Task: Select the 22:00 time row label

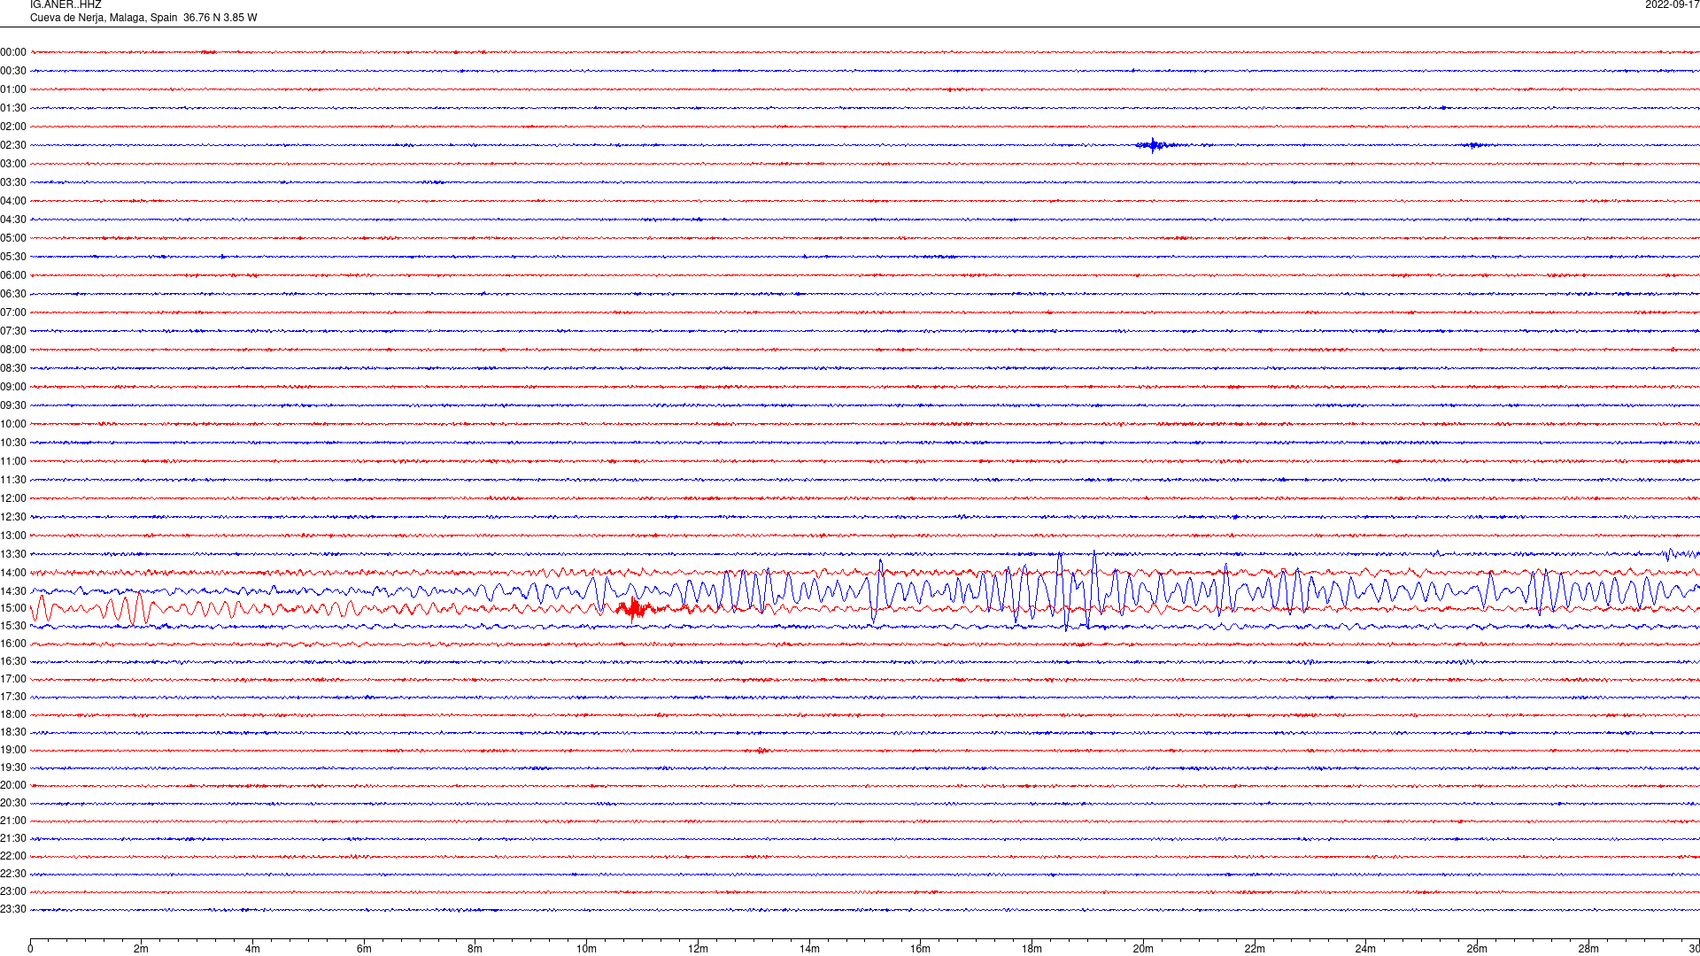Action: 13,856
